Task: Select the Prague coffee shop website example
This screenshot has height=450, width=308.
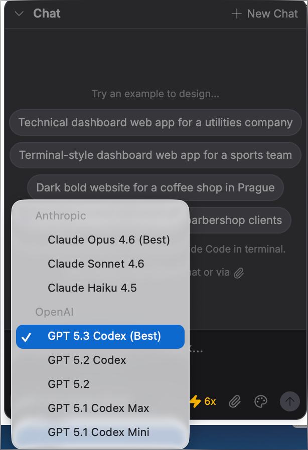Action: click(156, 188)
